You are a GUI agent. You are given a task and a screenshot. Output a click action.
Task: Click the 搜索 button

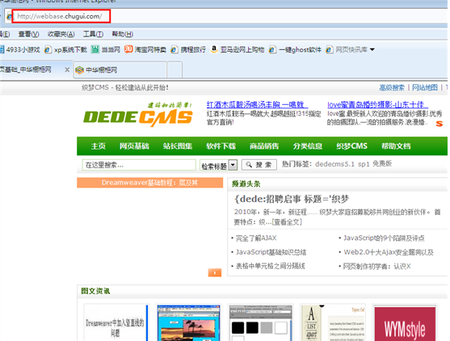click(x=259, y=165)
